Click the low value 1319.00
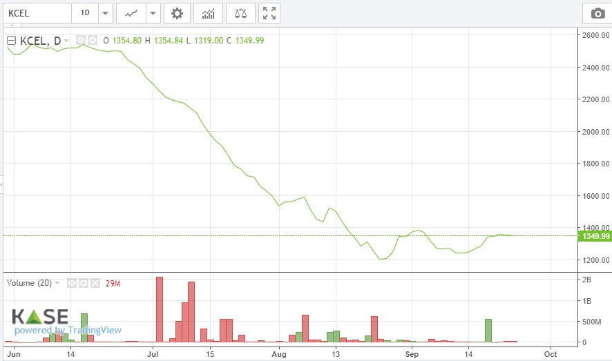 (x=209, y=41)
